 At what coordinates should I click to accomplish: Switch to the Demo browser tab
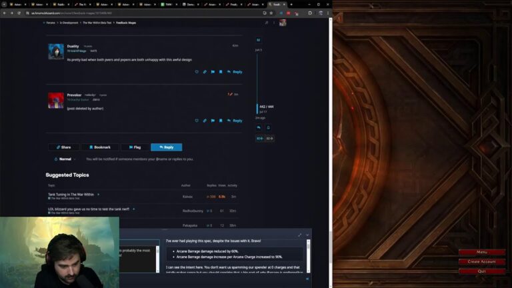tap(191, 5)
